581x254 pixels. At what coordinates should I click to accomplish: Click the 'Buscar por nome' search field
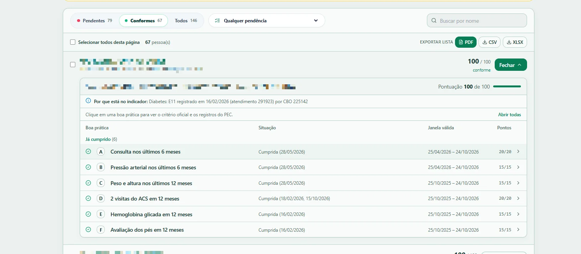tap(477, 21)
